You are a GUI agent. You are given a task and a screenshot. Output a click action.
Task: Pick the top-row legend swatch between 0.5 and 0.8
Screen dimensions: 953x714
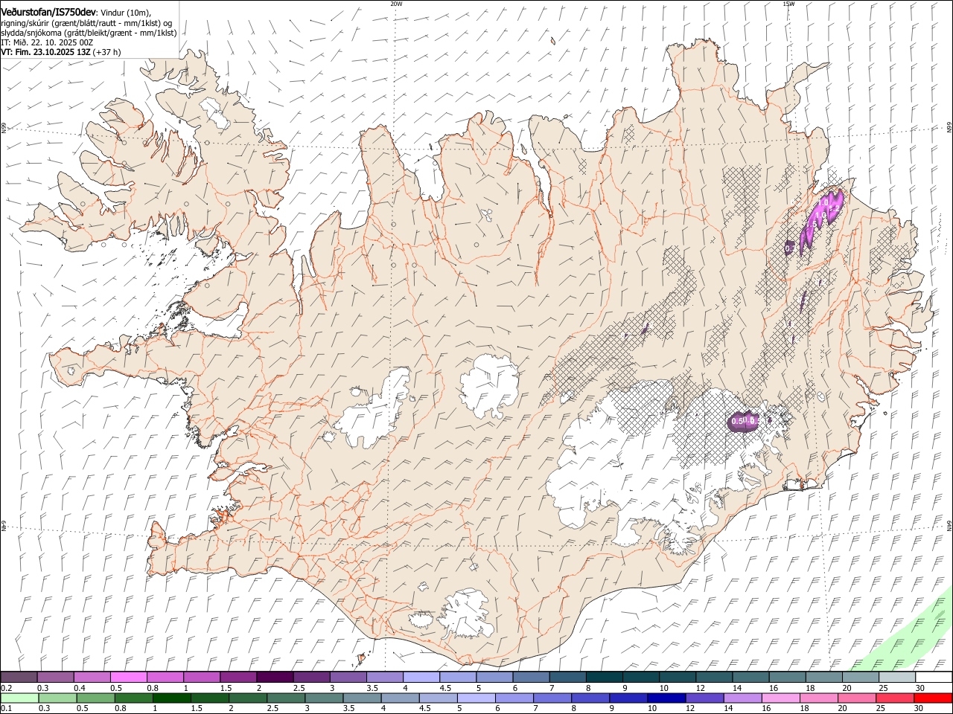point(128,677)
